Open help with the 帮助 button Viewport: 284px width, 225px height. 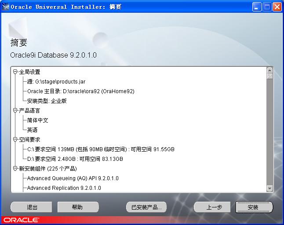coord(78,207)
